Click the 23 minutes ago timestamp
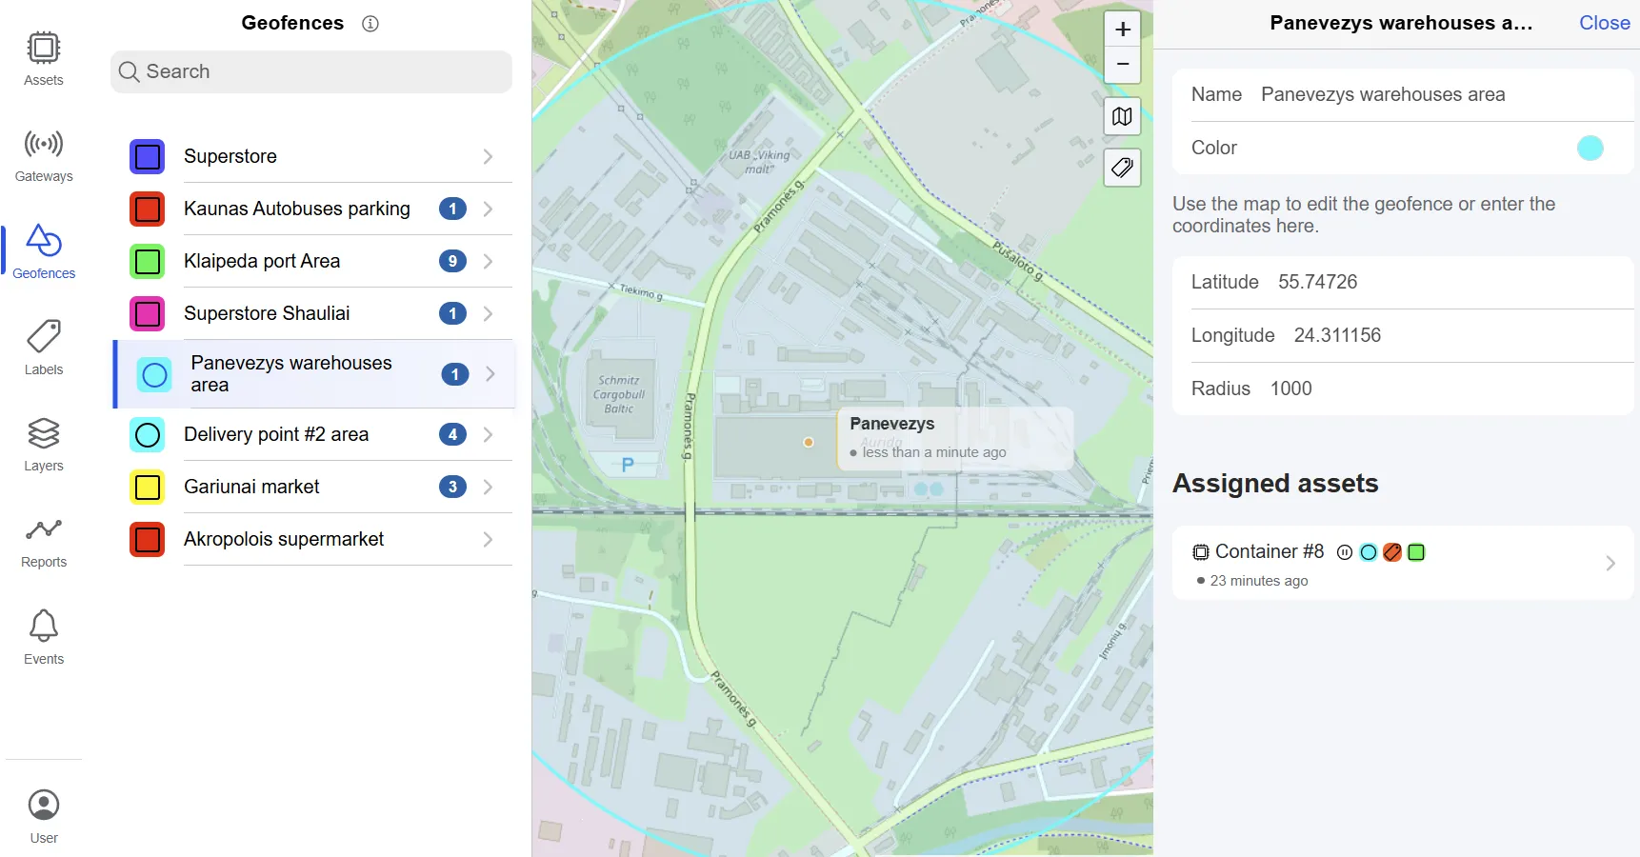Image resolution: width=1640 pixels, height=857 pixels. pyautogui.click(x=1259, y=581)
